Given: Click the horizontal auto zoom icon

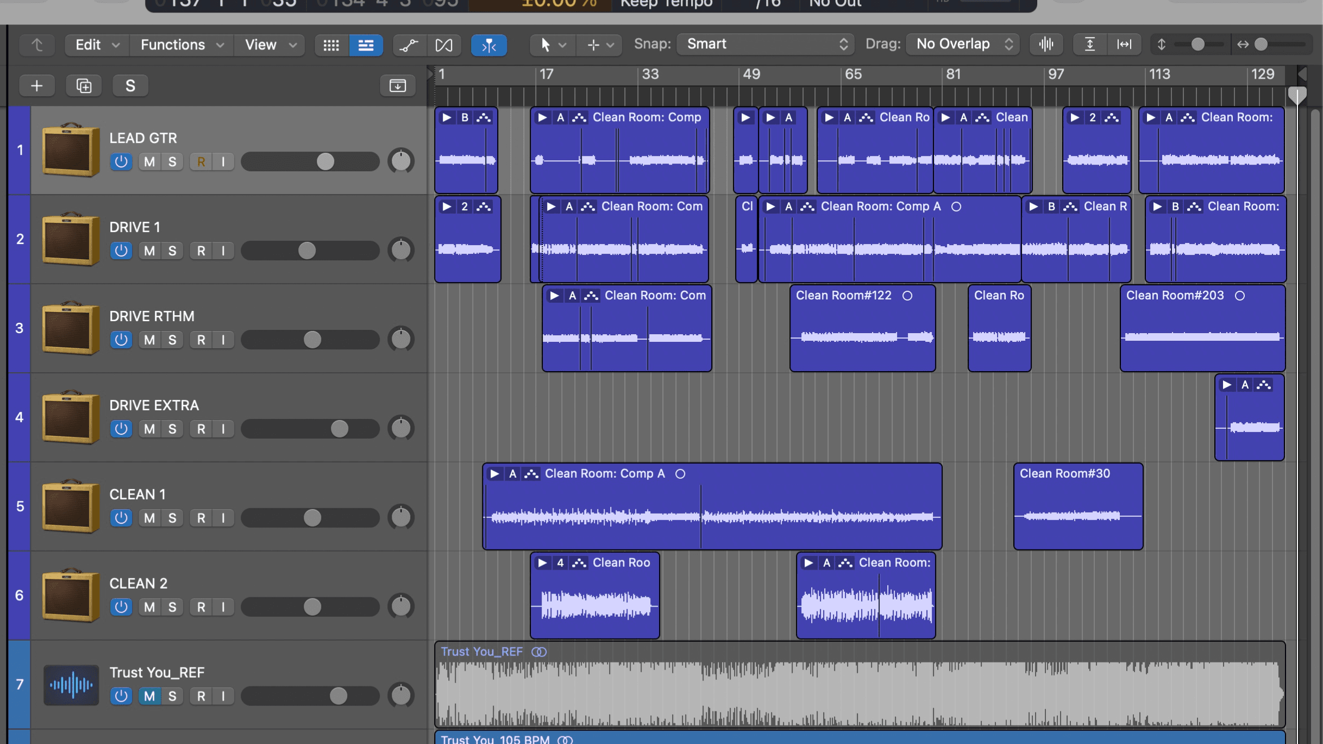Looking at the screenshot, I should point(1124,44).
